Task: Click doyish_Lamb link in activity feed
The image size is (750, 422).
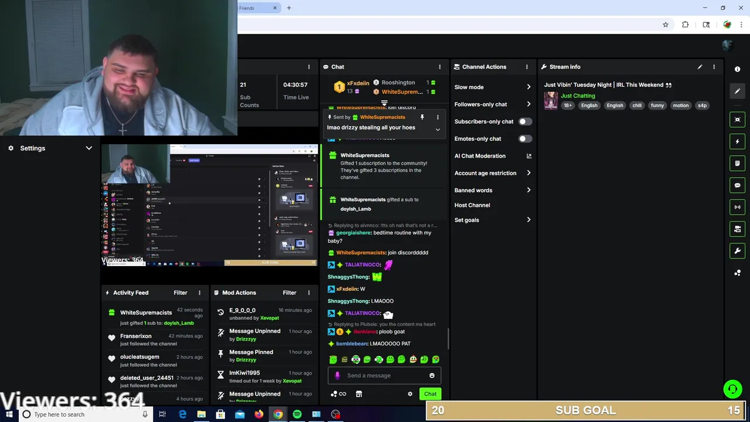Action: point(179,323)
